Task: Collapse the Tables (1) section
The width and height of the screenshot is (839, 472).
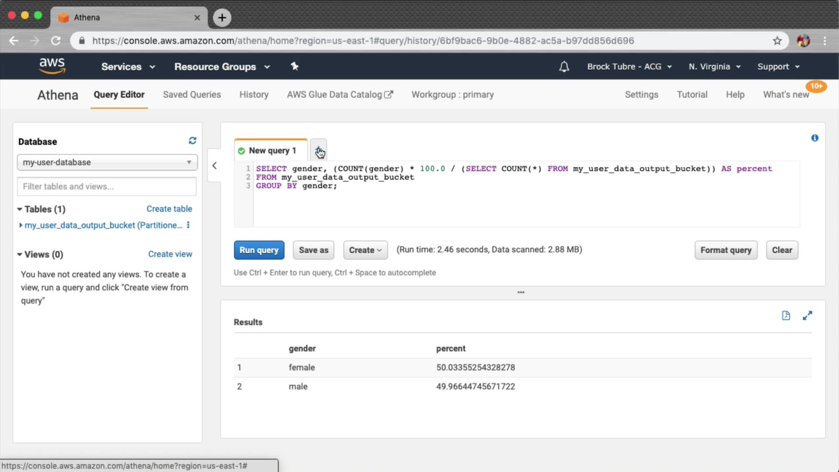Action: (20, 209)
